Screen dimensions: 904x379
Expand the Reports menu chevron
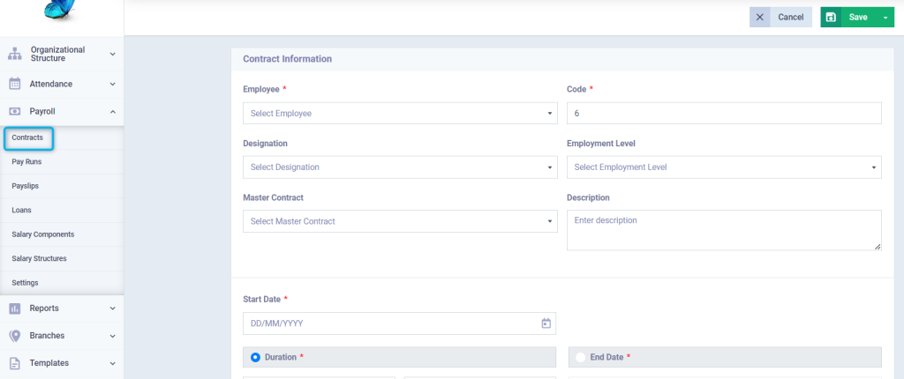(x=112, y=308)
